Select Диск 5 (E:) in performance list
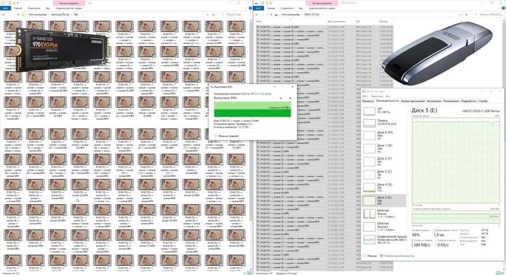 pyautogui.click(x=384, y=200)
